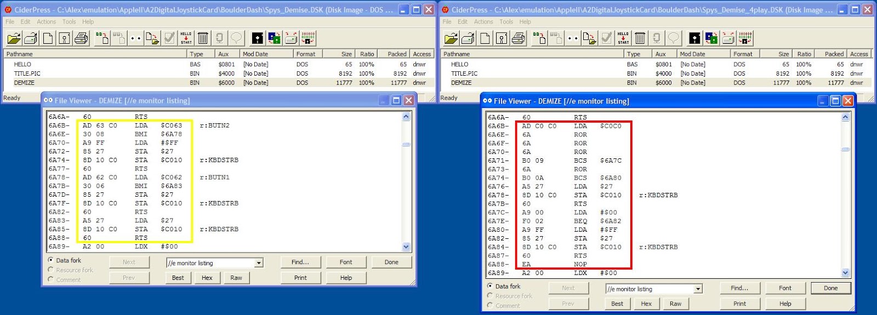Open Edit menu in Spys_Demise_4play.DSK window

(463, 22)
